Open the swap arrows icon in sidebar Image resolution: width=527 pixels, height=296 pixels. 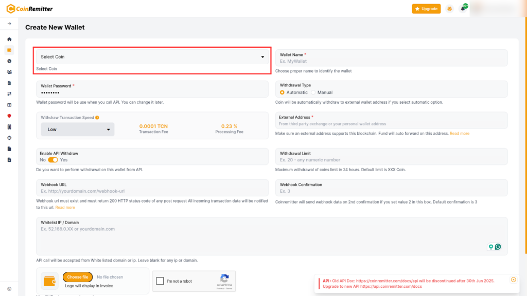click(9, 94)
